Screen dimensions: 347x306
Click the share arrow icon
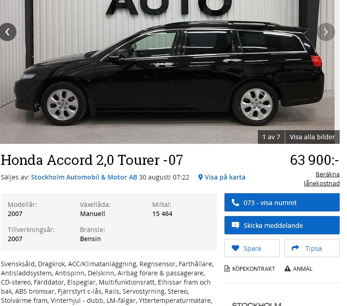point(295,248)
